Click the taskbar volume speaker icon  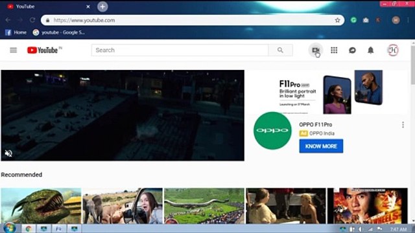(361, 229)
